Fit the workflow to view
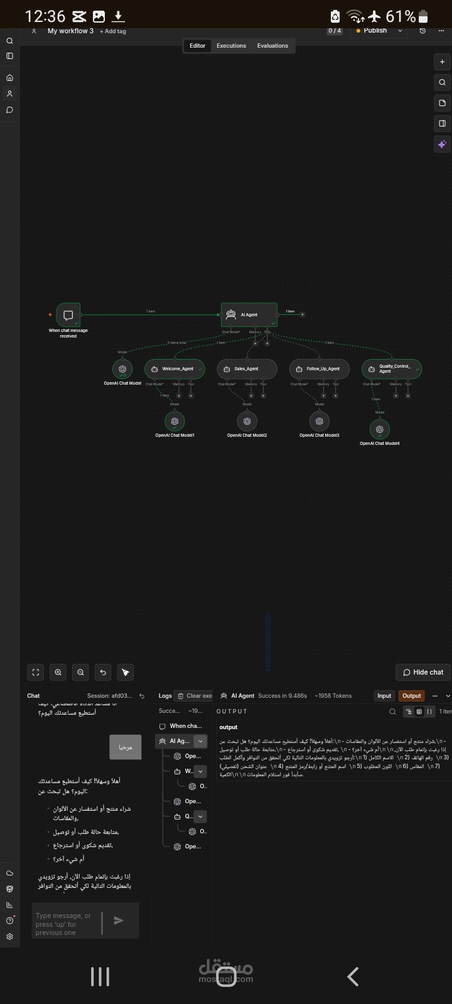The height and width of the screenshot is (1004, 452). pyautogui.click(x=36, y=672)
